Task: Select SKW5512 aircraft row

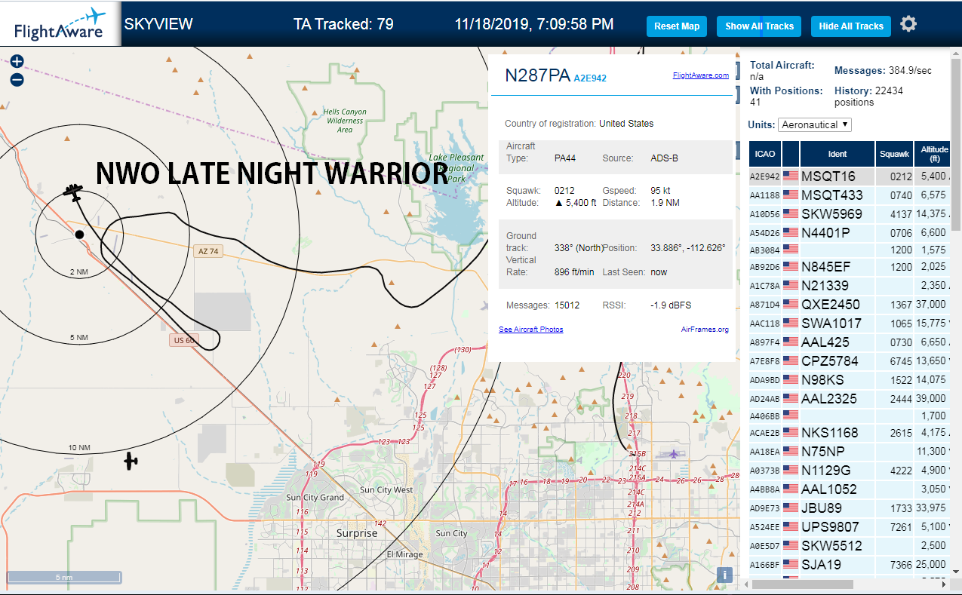Action: (x=850, y=546)
